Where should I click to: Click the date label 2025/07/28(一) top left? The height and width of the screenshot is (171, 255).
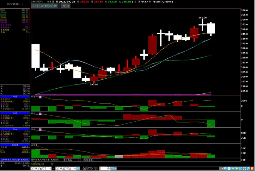tap(15, 4)
